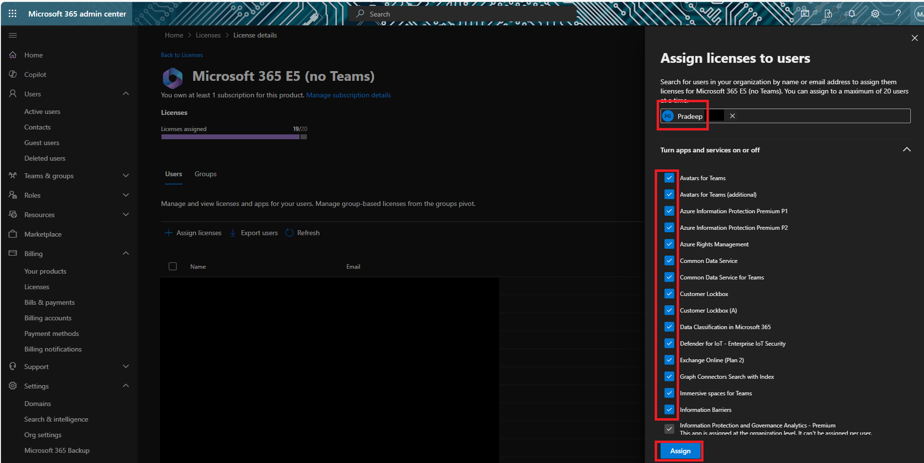Viewport: 924px width, 463px height.
Task: Collapse Turn apps and services section
Action: pyautogui.click(x=906, y=149)
